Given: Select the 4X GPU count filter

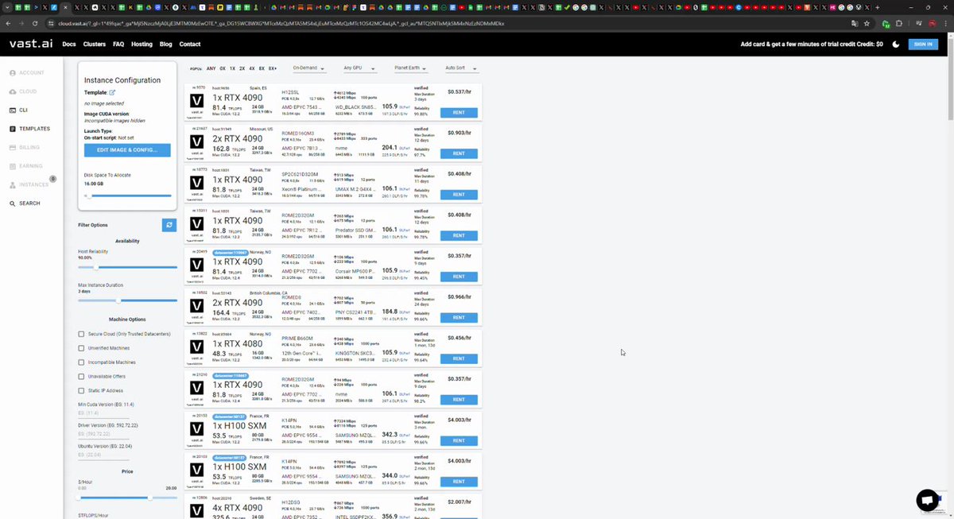Looking at the screenshot, I should pyautogui.click(x=252, y=68).
